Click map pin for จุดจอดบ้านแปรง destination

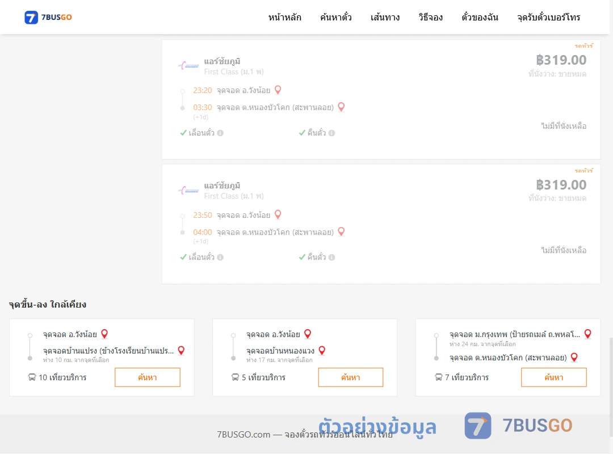[x=181, y=350]
